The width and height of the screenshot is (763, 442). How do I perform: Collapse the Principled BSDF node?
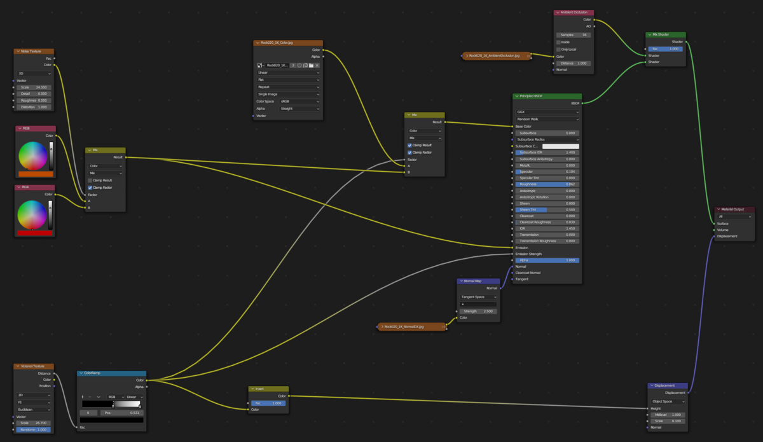tap(517, 97)
